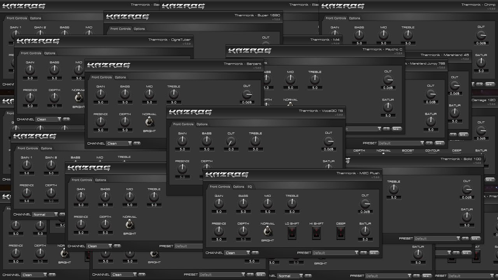This screenshot has height=280, width=498.
Task: Click the SATUR knob in Psycho C window
Action: 388,107
